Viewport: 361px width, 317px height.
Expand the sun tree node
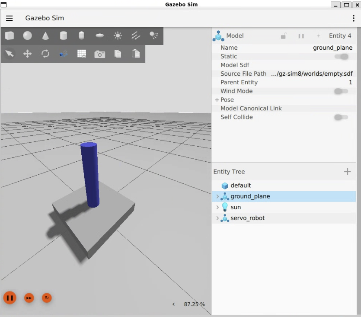(217, 208)
